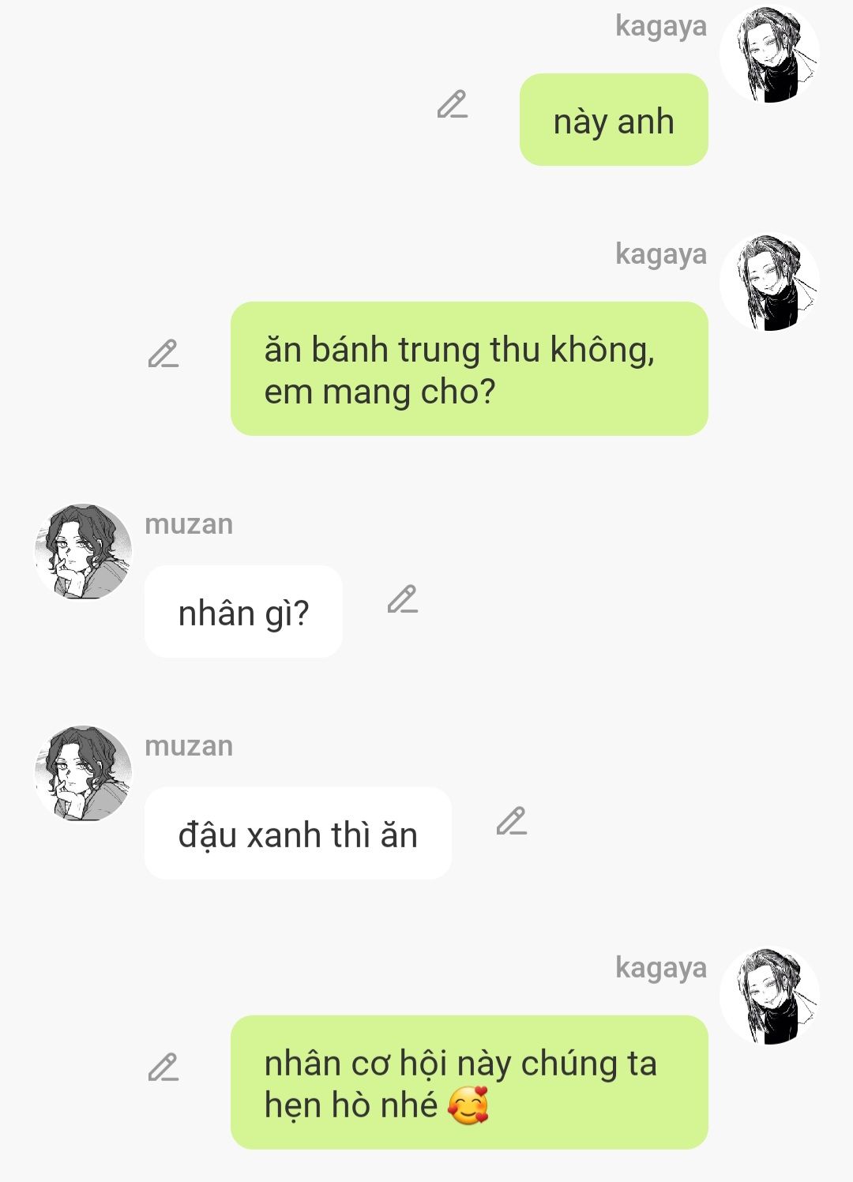The height and width of the screenshot is (1182, 853).
Task: Select the 'ăn bánh trung thu không' bubble
Action: click(469, 369)
